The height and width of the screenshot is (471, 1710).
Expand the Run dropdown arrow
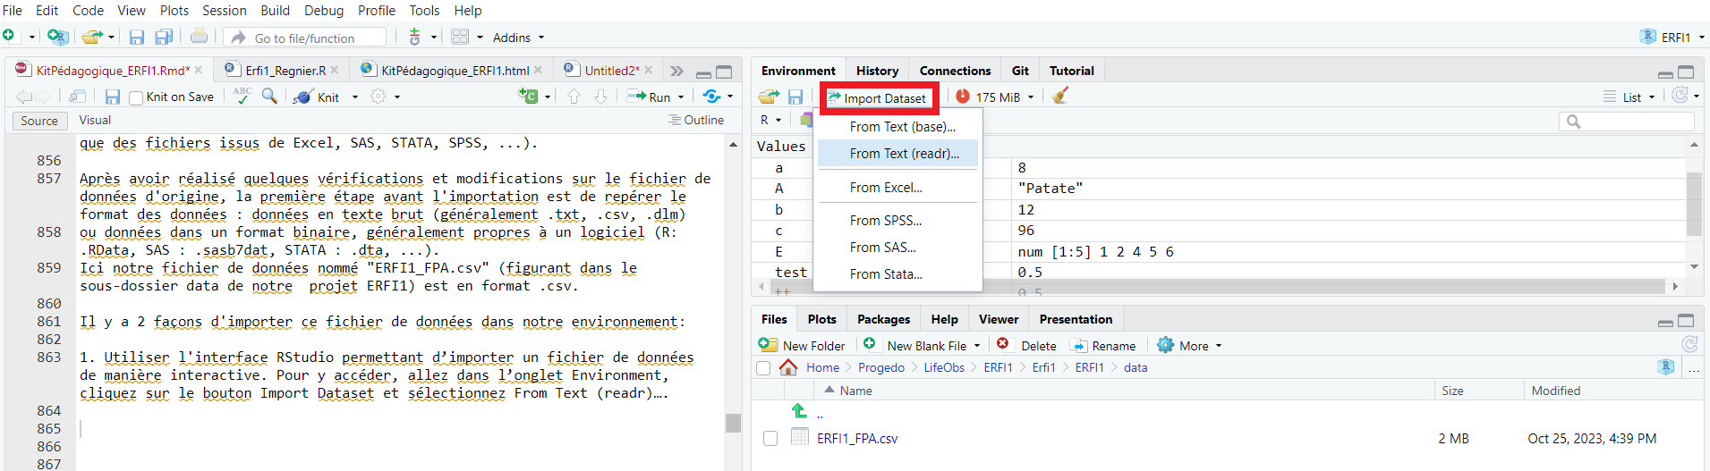(x=681, y=97)
